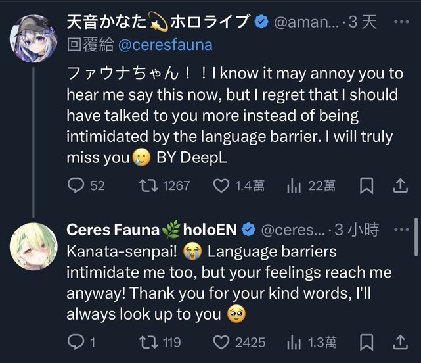Share Ceres Fauna's reply tweet
Viewport: 421px width, 363px height.
coord(400,342)
